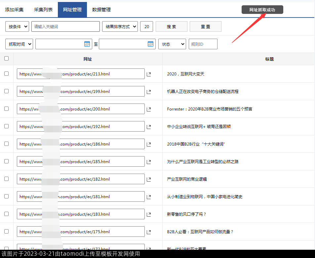Screen dimensions: 315x258
Task: Toggle the select-all checkbox in table header
Action: tap(7, 59)
